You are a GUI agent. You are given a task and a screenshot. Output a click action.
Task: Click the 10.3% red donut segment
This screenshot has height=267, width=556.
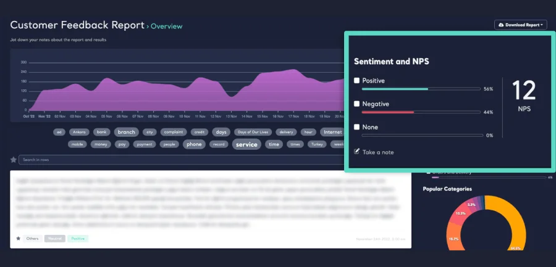point(460,215)
